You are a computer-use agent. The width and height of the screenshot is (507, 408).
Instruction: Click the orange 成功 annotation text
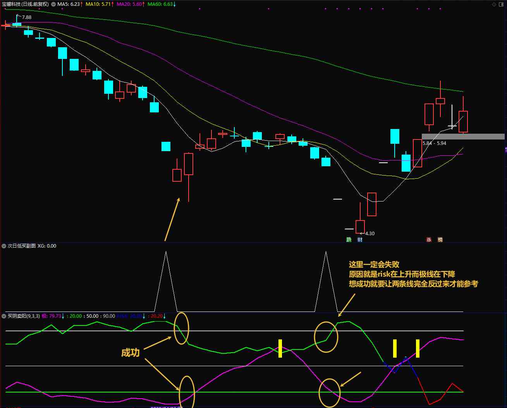pyautogui.click(x=130, y=353)
